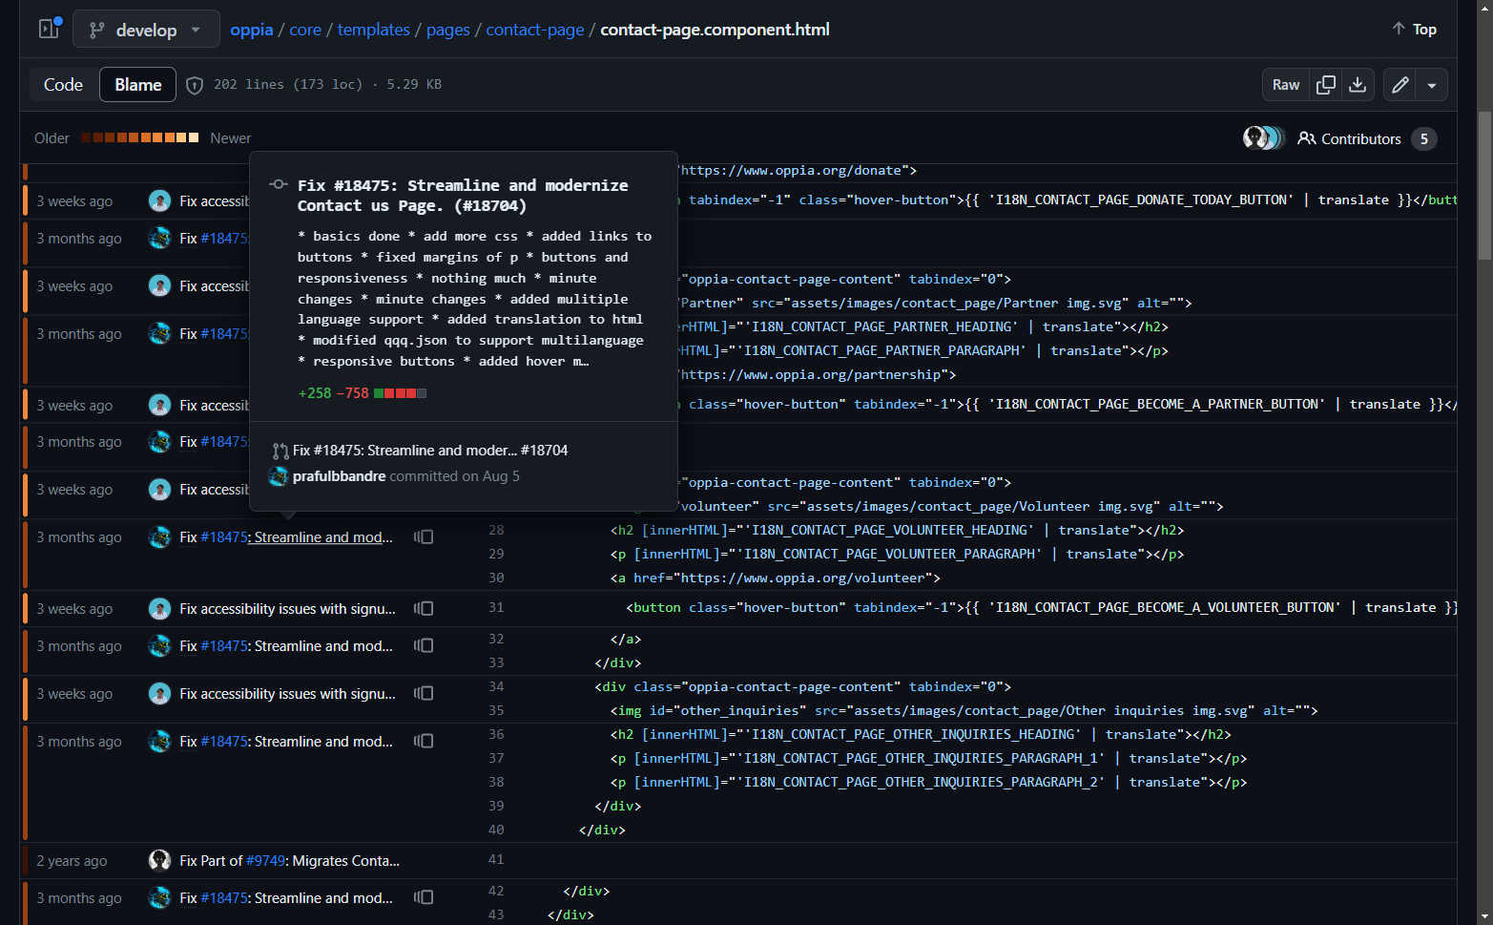Open author avatar on the line 34 blame row
This screenshot has height=925, width=1493.
[160, 694]
